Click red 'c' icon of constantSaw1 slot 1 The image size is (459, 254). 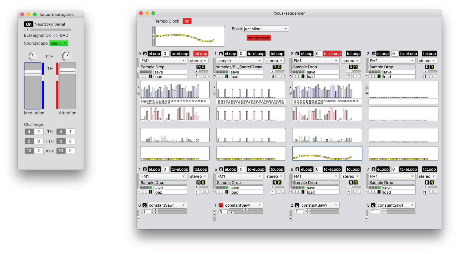pos(221,205)
